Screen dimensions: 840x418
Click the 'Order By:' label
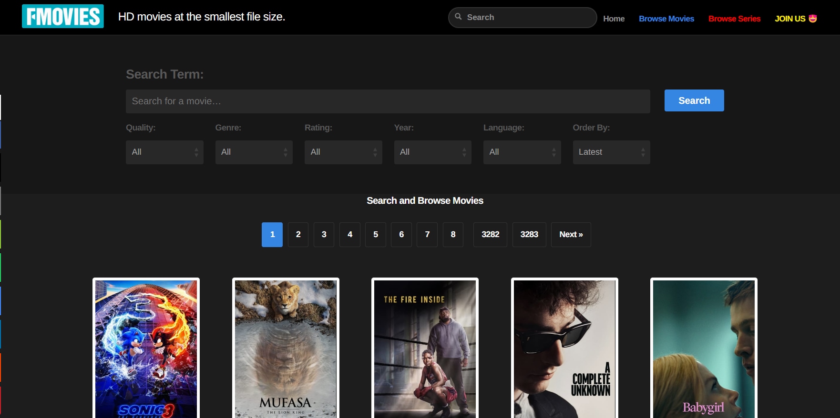click(591, 128)
